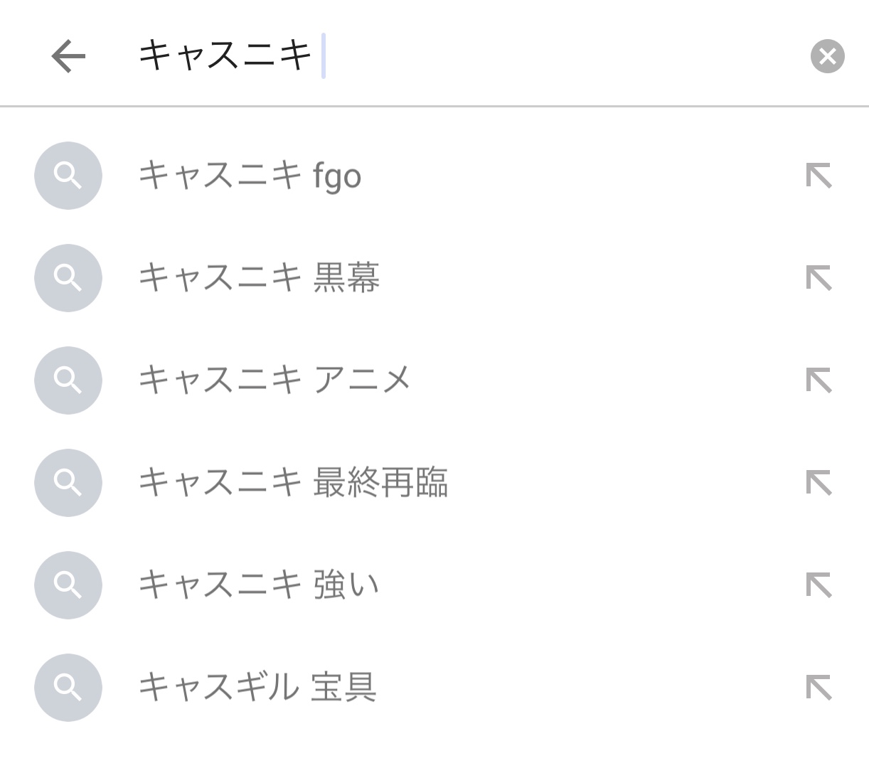
Task: Pick the キャスニキ 強い suggestion
Action: 259,585
